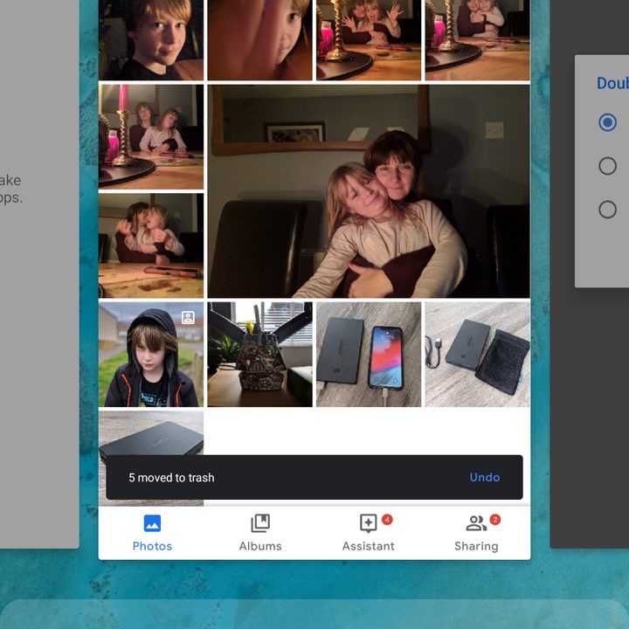
Task: Open photo of two people waving hands at table
Action: 369,40
